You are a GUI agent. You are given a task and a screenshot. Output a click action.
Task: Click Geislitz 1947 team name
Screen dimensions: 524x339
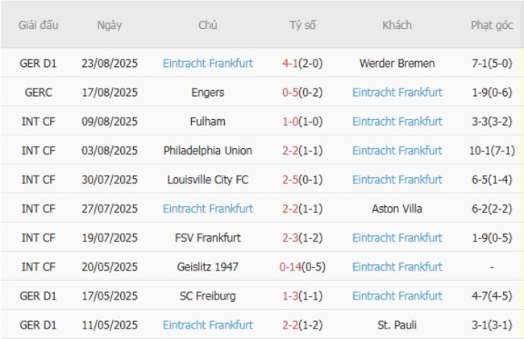coord(207,267)
